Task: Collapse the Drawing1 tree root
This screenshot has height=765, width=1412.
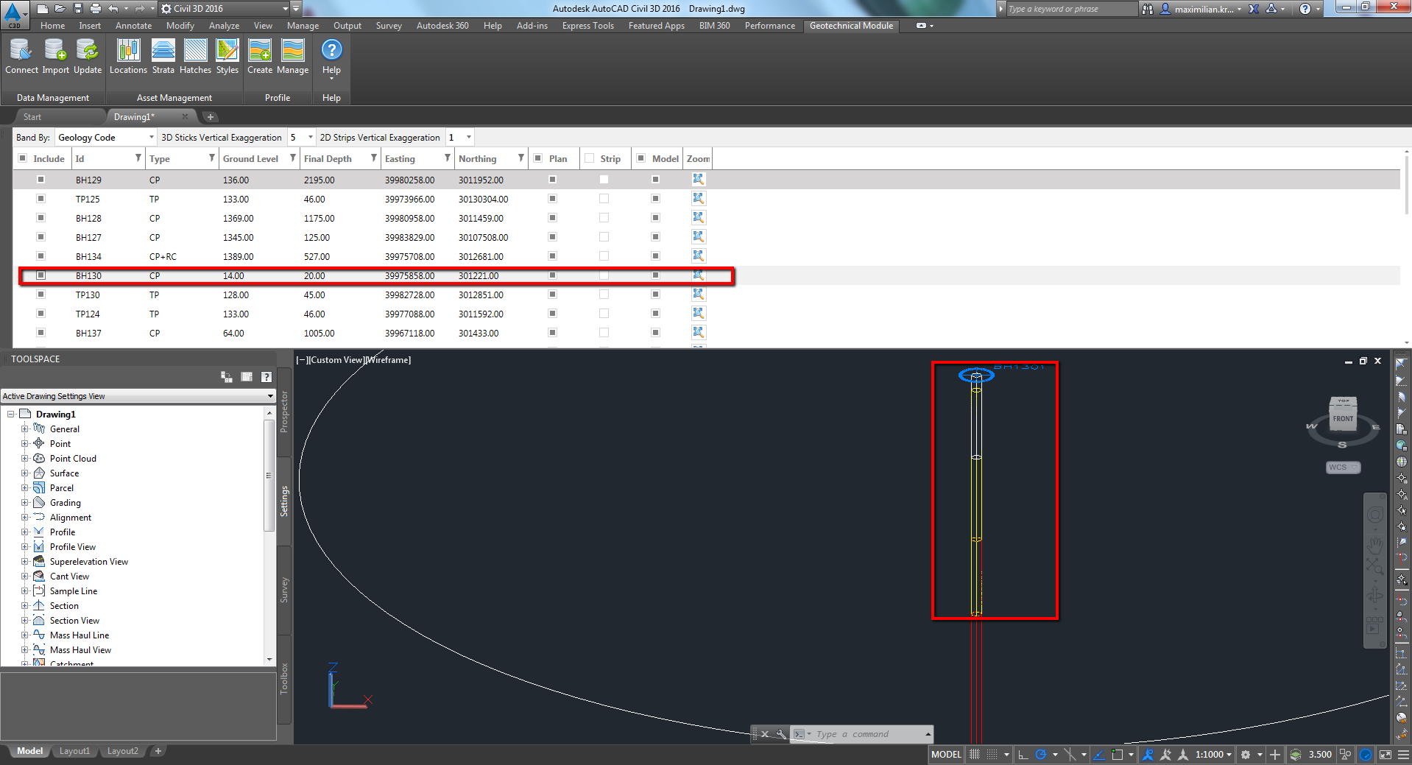Action: click(10, 414)
